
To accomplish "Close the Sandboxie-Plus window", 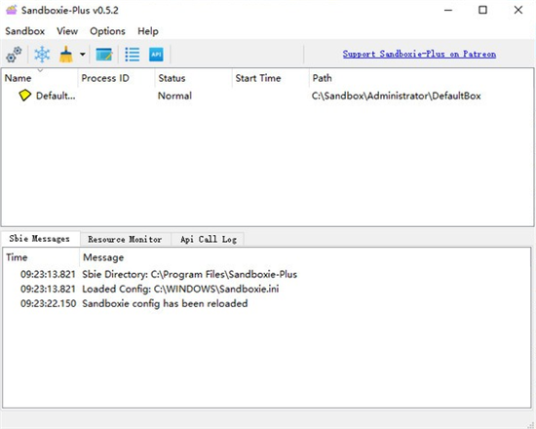I will [x=518, y=10].
